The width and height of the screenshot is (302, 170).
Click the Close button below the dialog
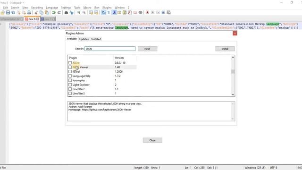click(152, 140)
